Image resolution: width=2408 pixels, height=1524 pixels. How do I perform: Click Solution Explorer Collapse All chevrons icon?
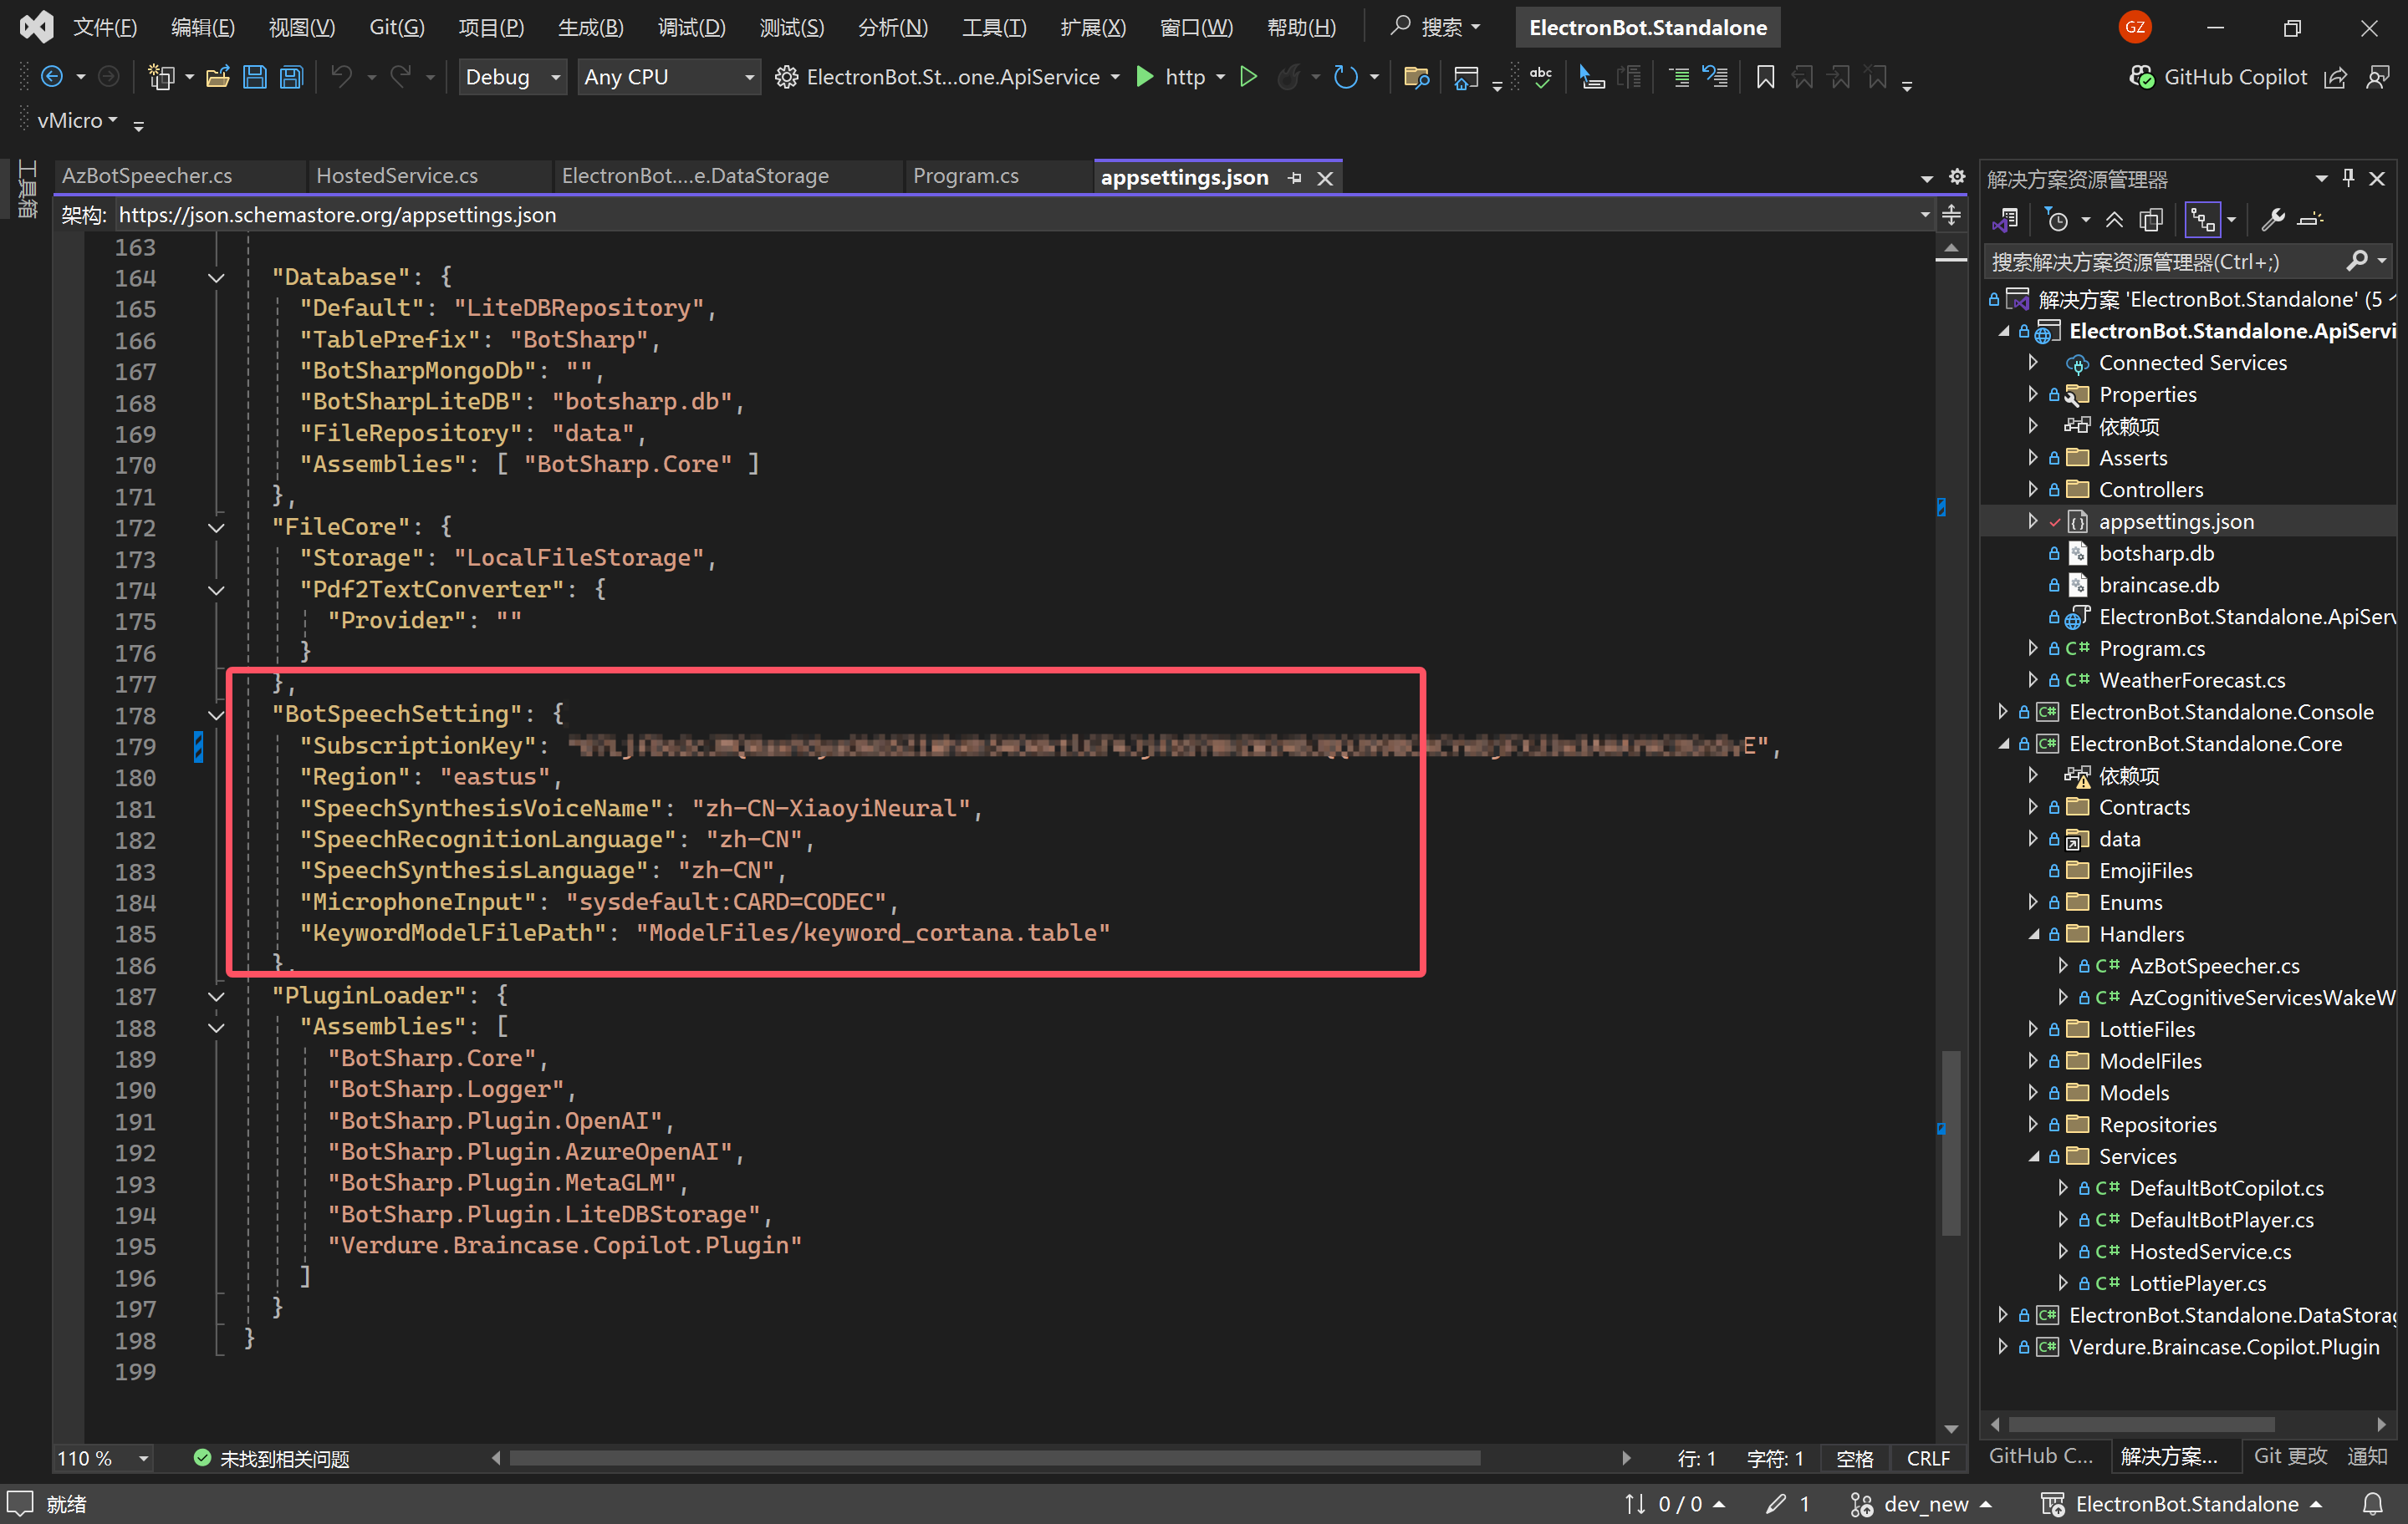tap(2114, 220)
